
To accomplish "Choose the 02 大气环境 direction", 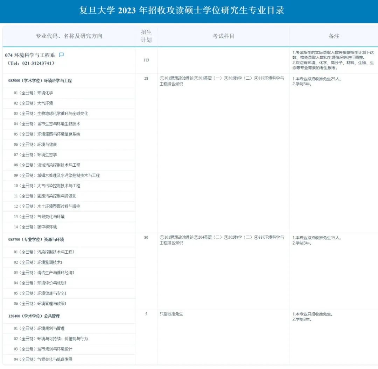I will click(34, 103).
